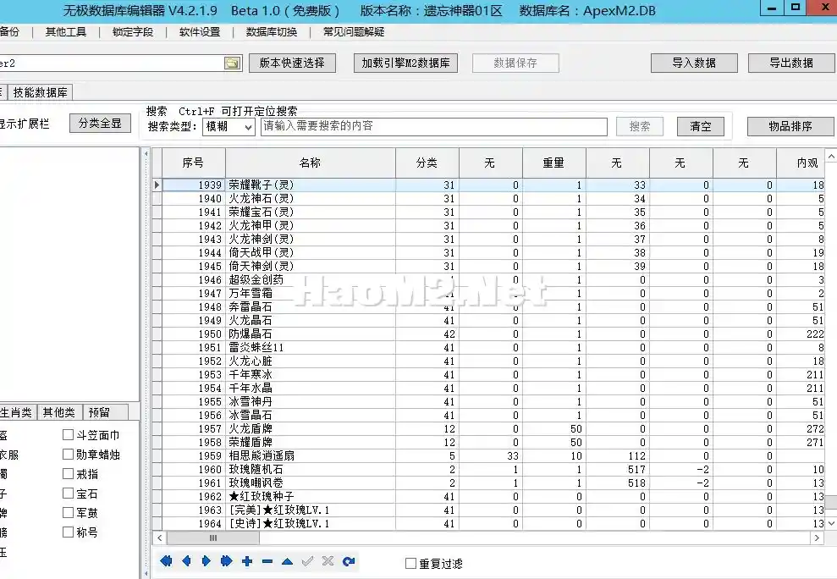Click the 内观 column header
Screen dimensions: 837x579
[x=801, y=163]
